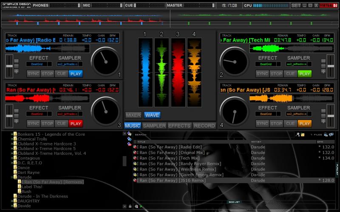Viewport: 340px width, 212px height.
Task: Click rightmost config icon beside 7 FILES
Action: [x=331, y=134]
